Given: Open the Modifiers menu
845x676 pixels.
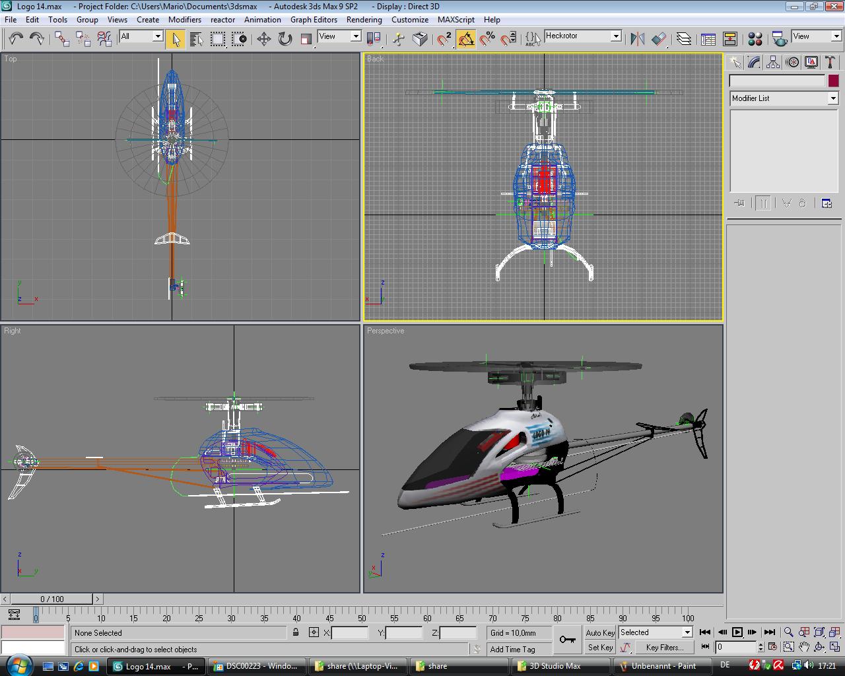Looking at the screenshot, I should pyautogui.click(x=185, y=20).
